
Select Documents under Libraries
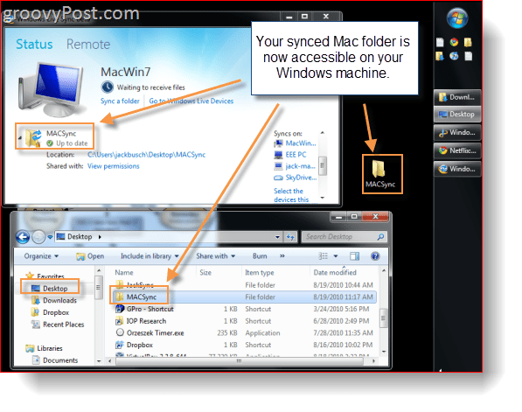point(55,360)
